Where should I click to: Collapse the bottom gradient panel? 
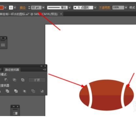click(14, 107)
